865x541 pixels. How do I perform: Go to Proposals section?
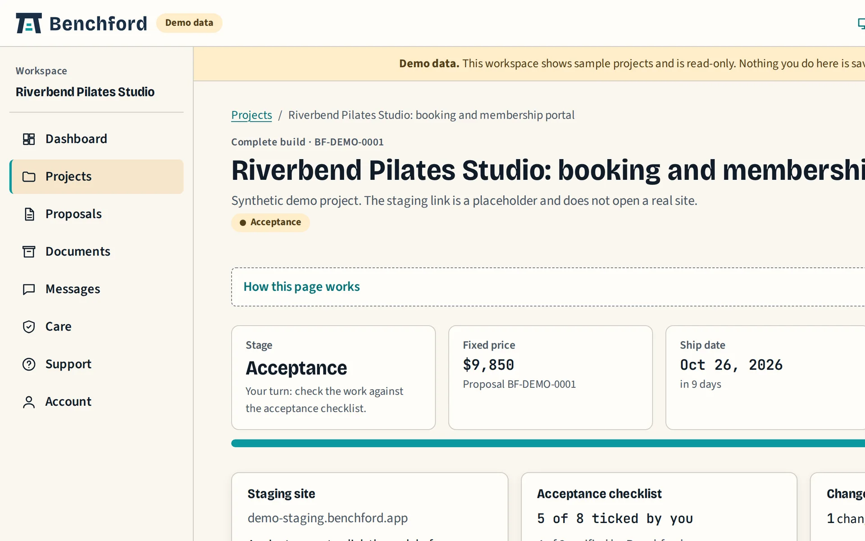[x=96, y=214]
